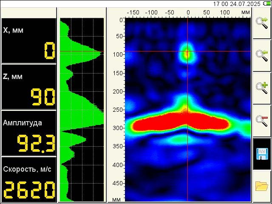
Task: Click the A-scan peak at cursor line
Action: tap(100, 52)
